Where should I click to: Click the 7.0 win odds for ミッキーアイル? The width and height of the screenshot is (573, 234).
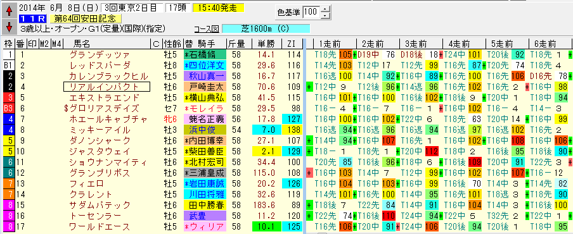point(267,130)
